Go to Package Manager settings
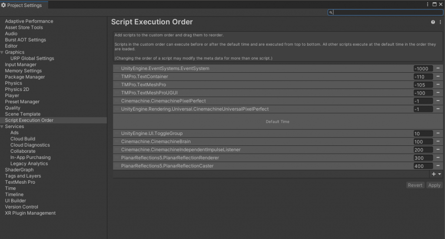 [x=25, y=77]
